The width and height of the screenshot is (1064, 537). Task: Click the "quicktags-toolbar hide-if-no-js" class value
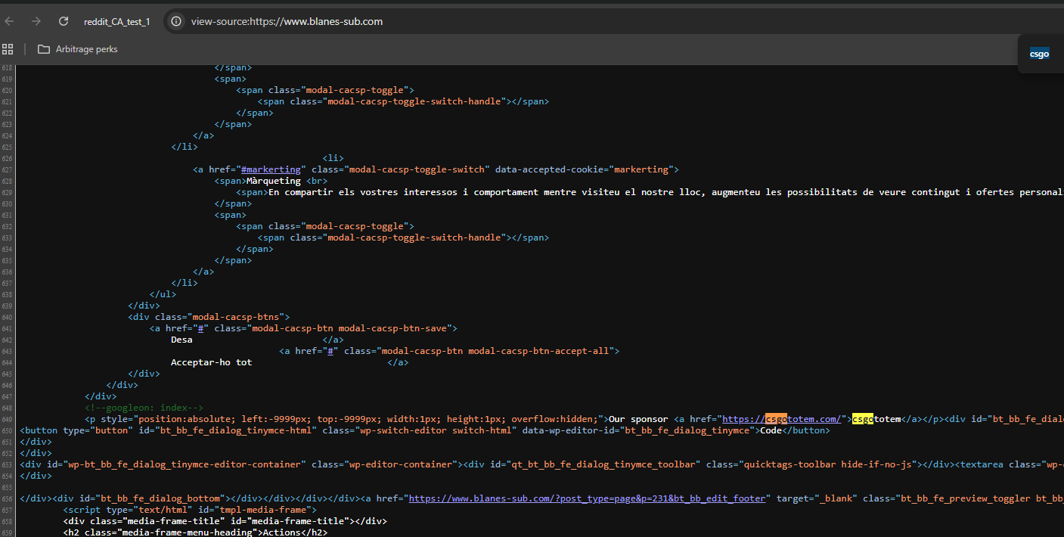point(827,464)
